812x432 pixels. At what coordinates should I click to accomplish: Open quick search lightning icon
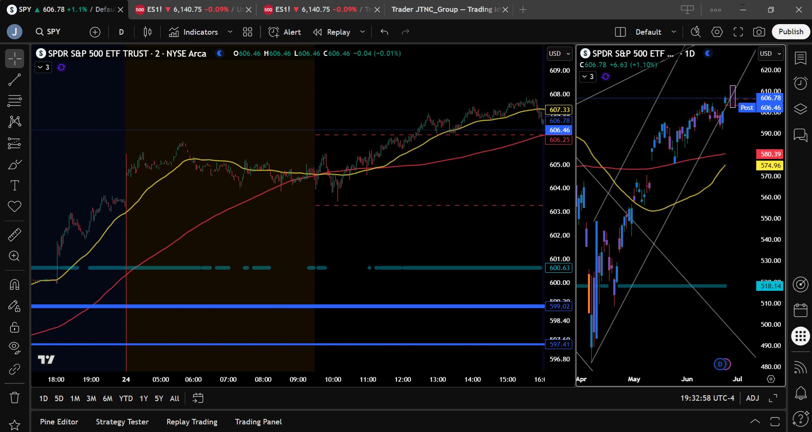(x=696, y=32)
